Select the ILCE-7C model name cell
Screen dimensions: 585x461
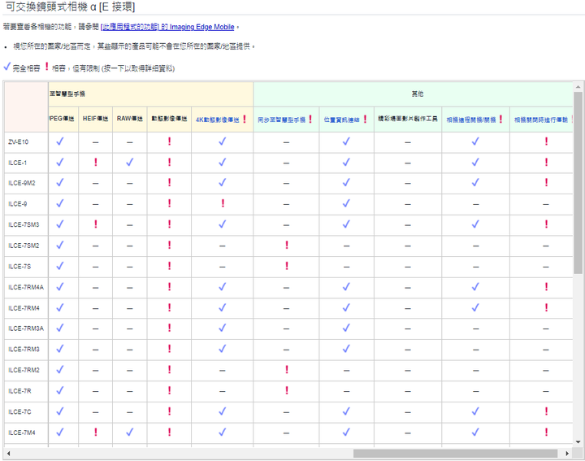26,412
